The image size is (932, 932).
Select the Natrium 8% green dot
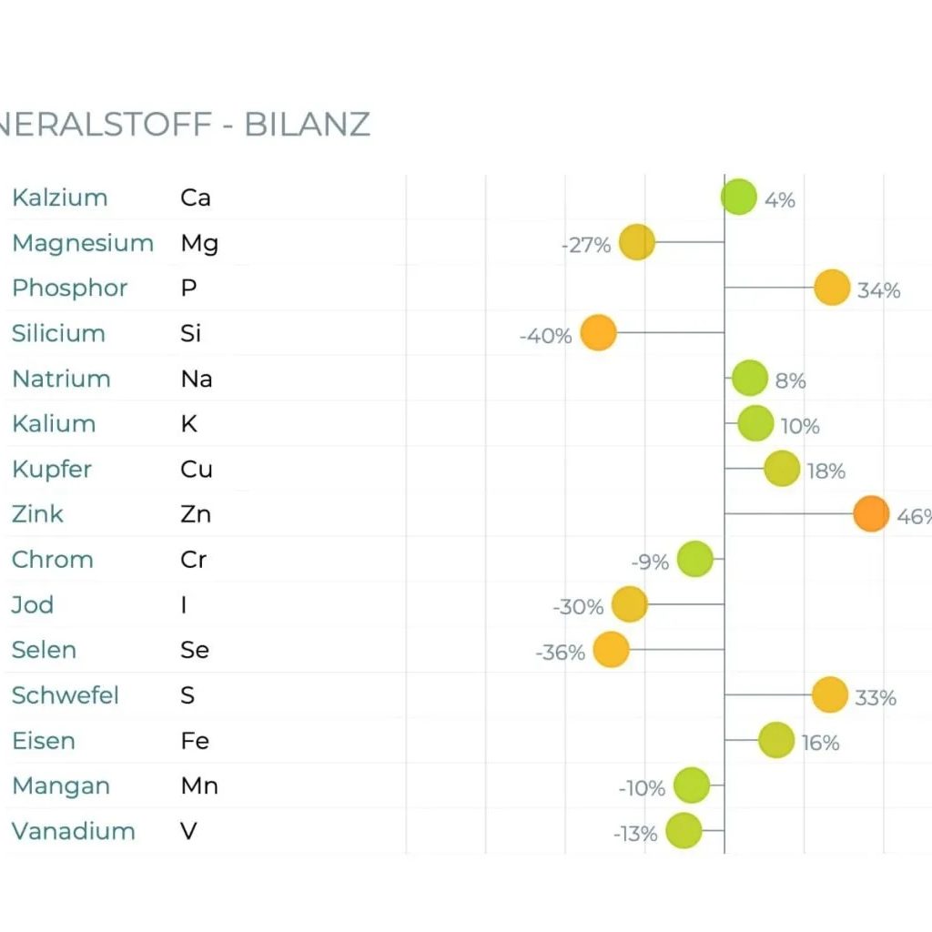(x=750, y=379)
